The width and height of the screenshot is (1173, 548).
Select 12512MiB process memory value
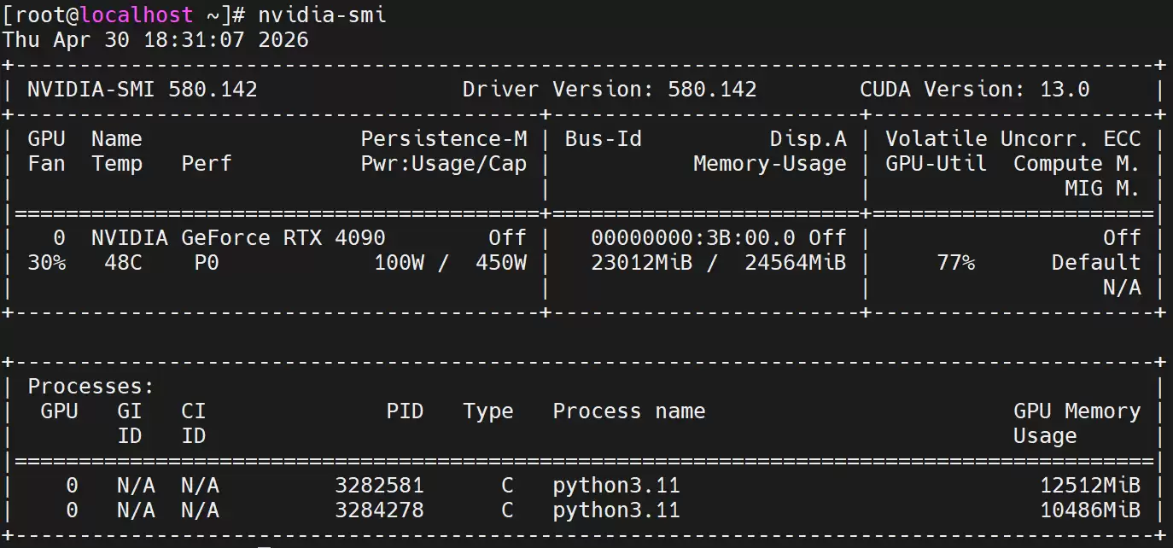coord(1090,486)
